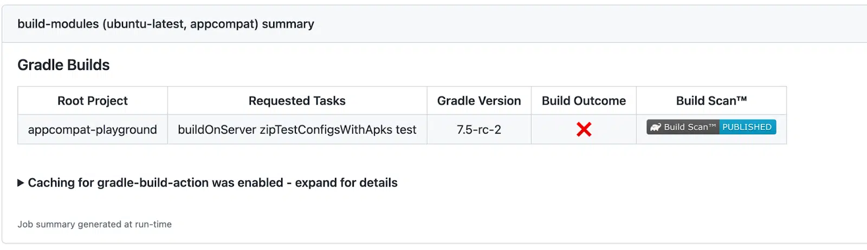The width and height of the screenshot is (867, 250).
Task: Click the Root Project column header
Action: 93,101
